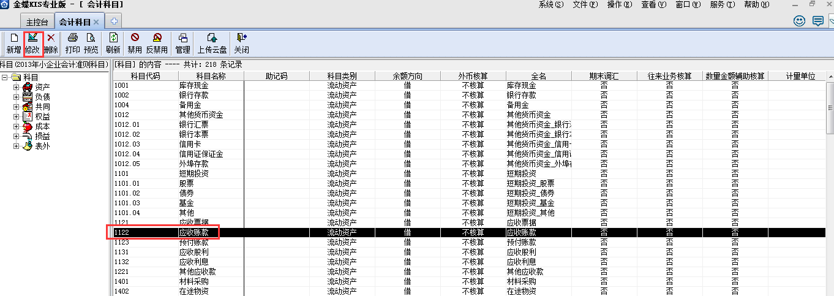Expand the 负债 tree node
Image resolution: width=834 pixels, height=296 pixels.
click(16, 97)
